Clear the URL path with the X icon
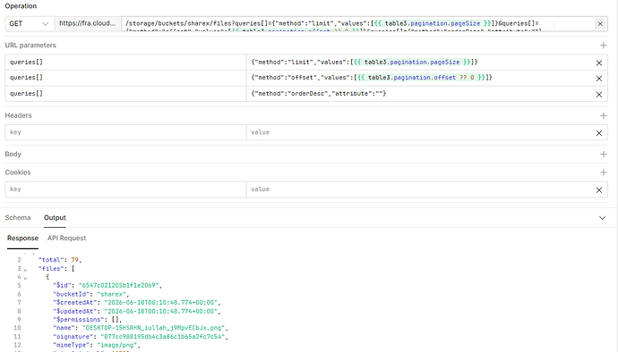618x352 pixels. point(600,24)
